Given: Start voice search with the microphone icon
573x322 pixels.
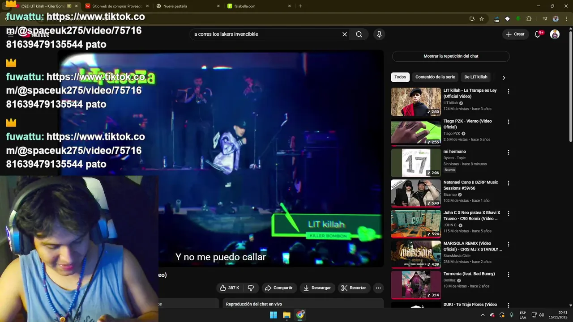Looking at the screenshot, I should (379, 34).
